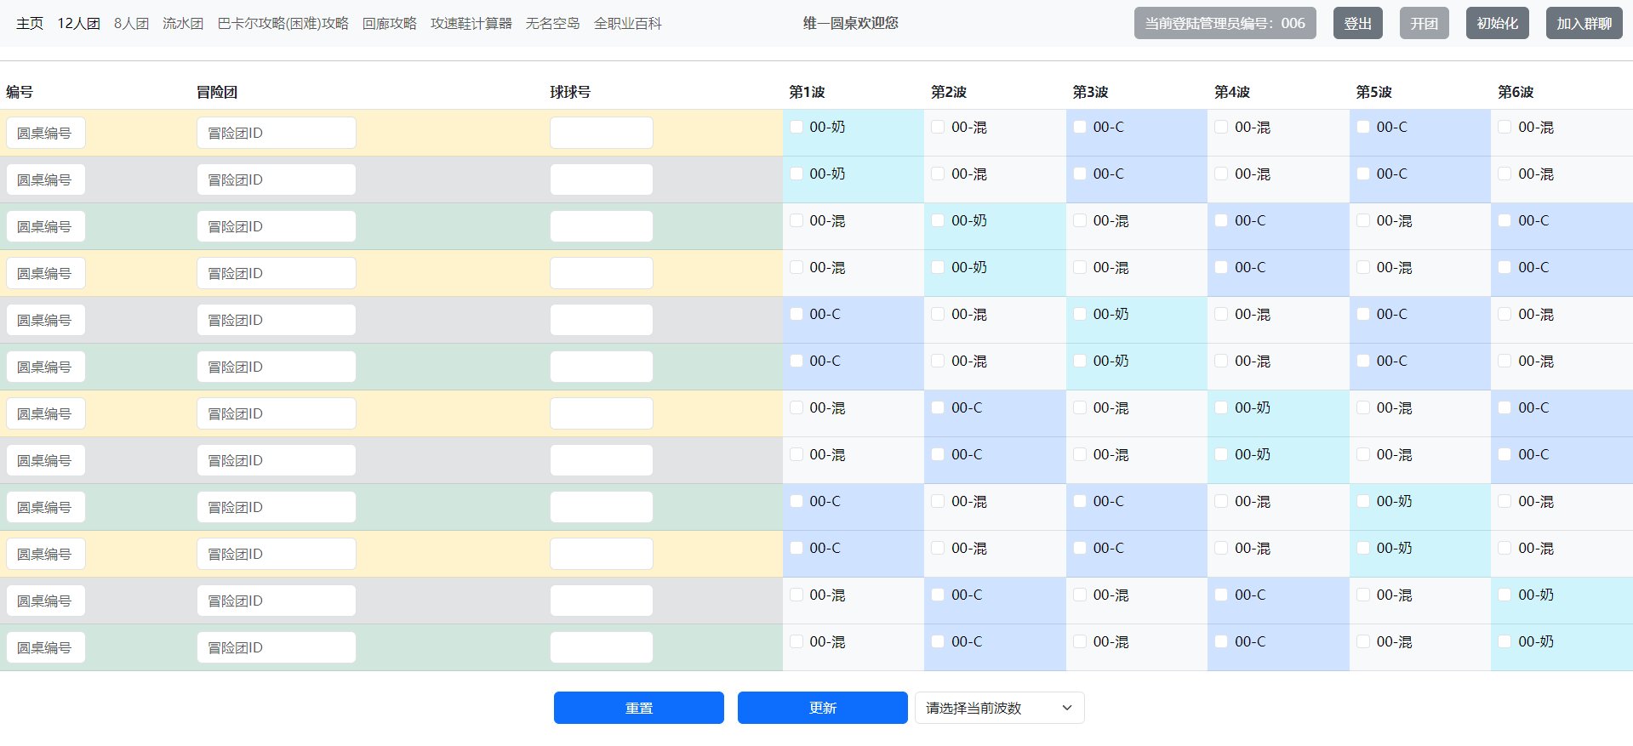Viewport: 1633px width, 746px height.
Task: Click the 维一圆桌欢迎您 welcome text
Action: pos(851,23)
